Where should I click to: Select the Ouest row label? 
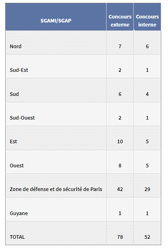17,166
